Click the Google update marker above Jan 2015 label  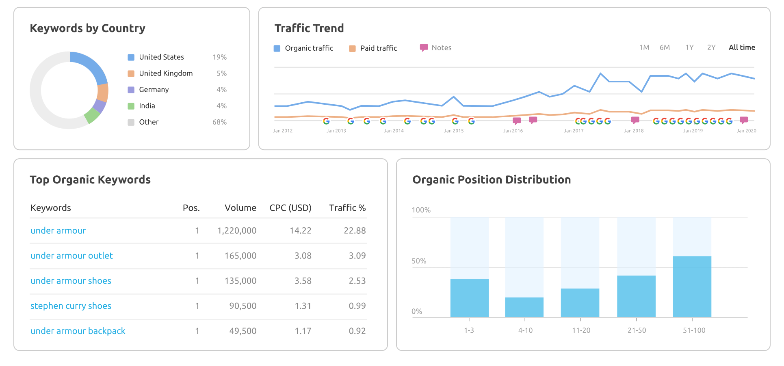tap(455, 121)
